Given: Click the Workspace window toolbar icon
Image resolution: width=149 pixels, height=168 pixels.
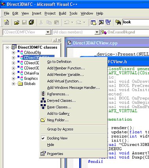Looking at the screenshot, I should [93, 22].
